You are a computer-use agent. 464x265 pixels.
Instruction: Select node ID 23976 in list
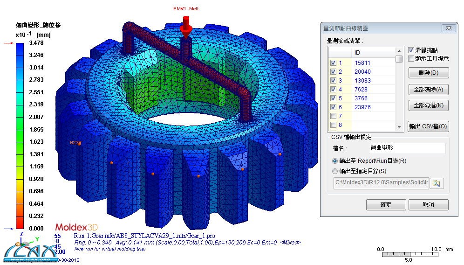362,107
